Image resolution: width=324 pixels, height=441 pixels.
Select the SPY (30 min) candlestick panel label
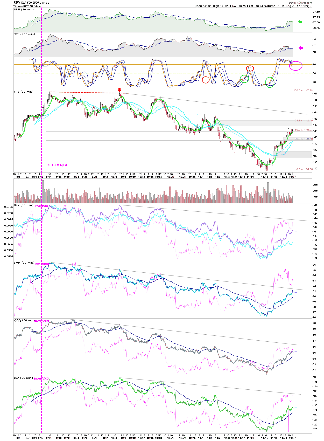click(24, 92)
